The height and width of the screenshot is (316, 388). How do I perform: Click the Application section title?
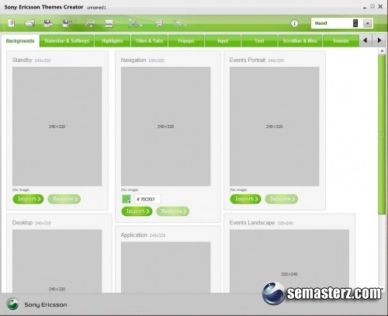(133, 235)
